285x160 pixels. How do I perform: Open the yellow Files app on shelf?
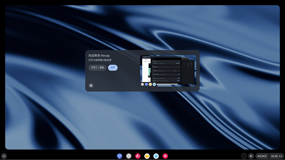coord(147,156)
